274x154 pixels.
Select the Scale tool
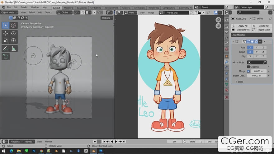point(6,40)
